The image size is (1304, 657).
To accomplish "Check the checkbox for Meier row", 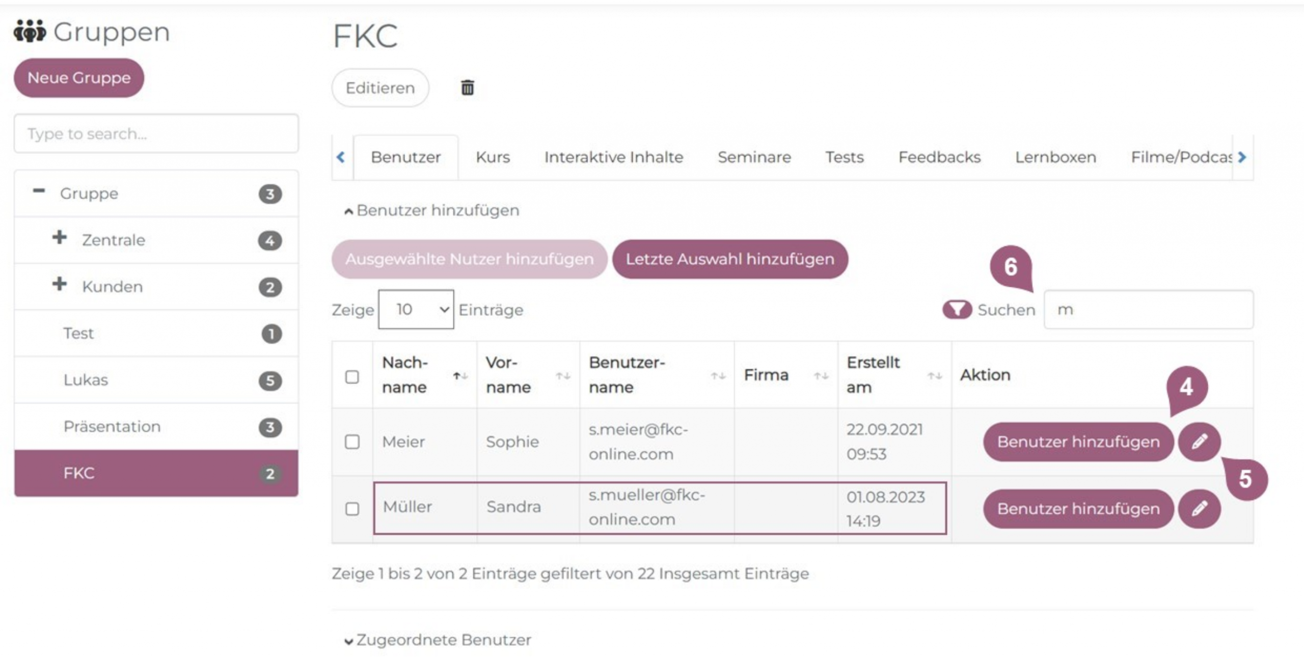I will 352,442.
